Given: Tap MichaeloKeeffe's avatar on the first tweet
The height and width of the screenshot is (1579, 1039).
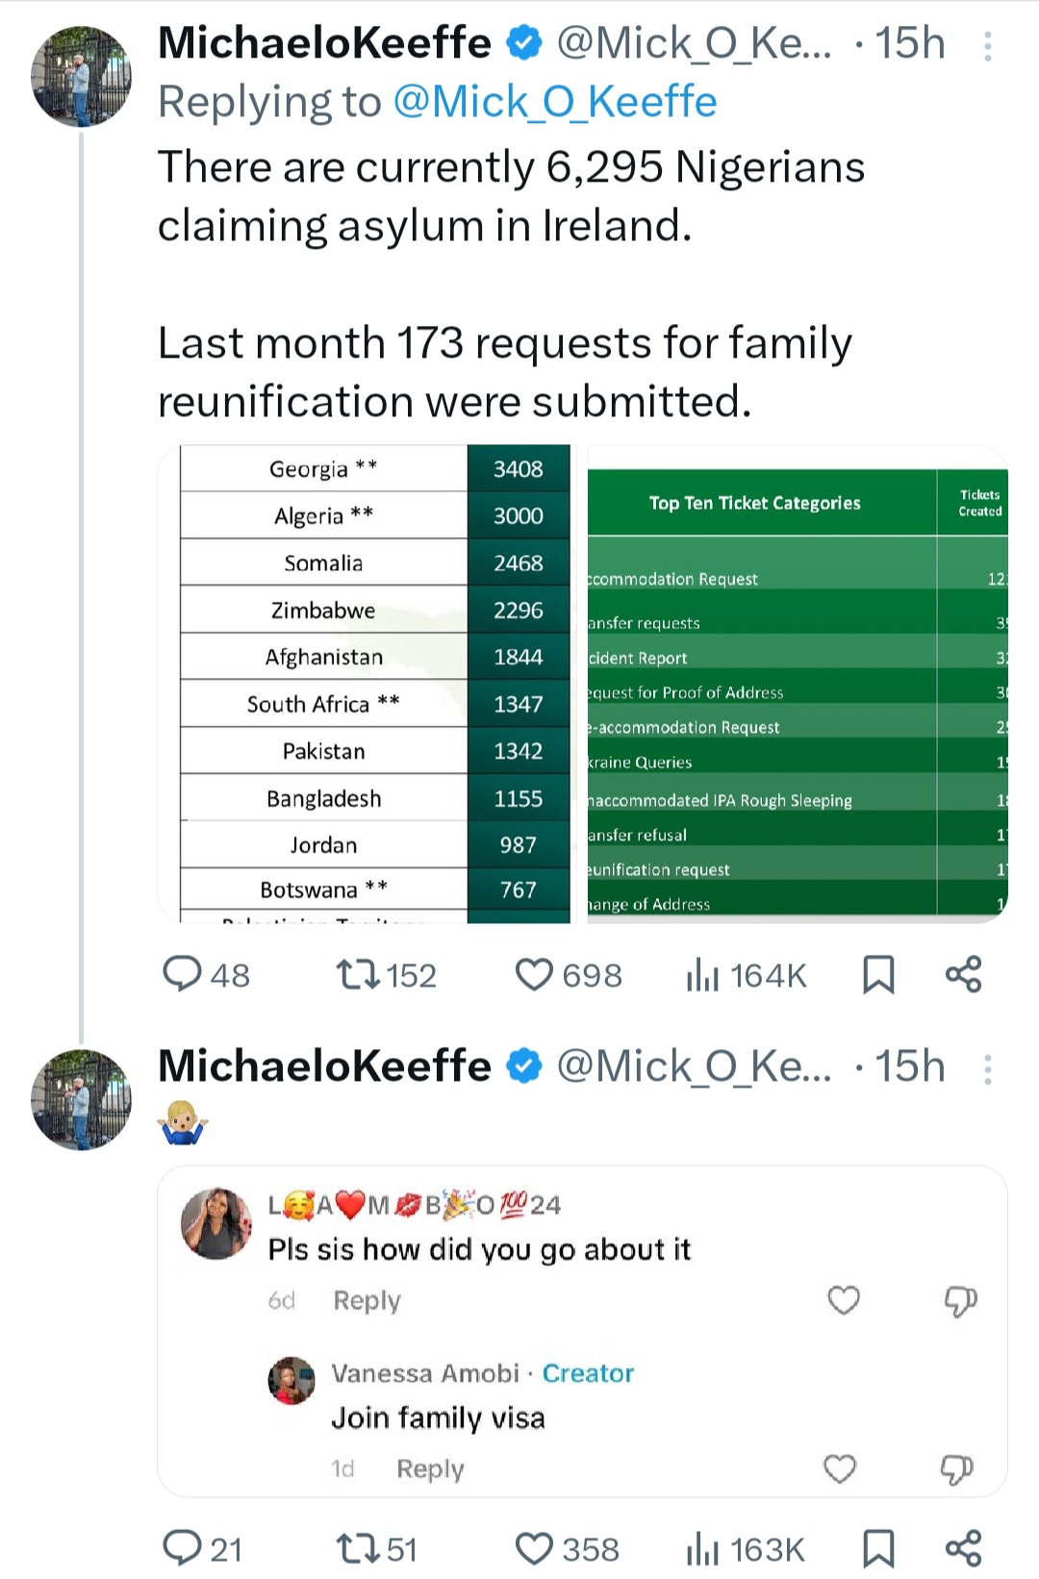Looking at the screenshot, I should pyautogui.click(x=81, y=77).
